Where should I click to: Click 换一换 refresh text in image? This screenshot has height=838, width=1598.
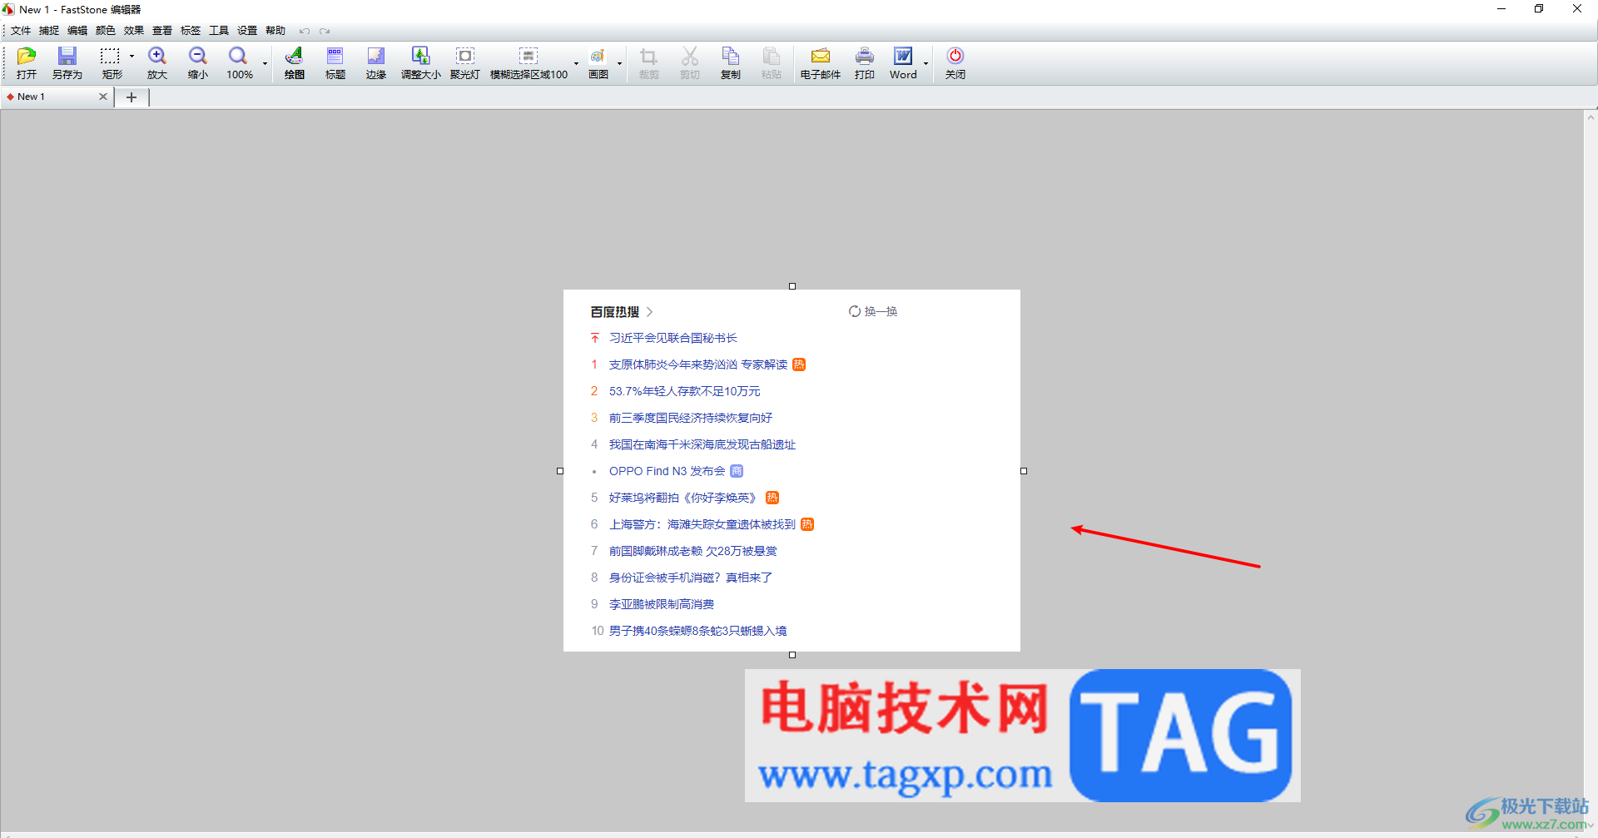(881, 311)
